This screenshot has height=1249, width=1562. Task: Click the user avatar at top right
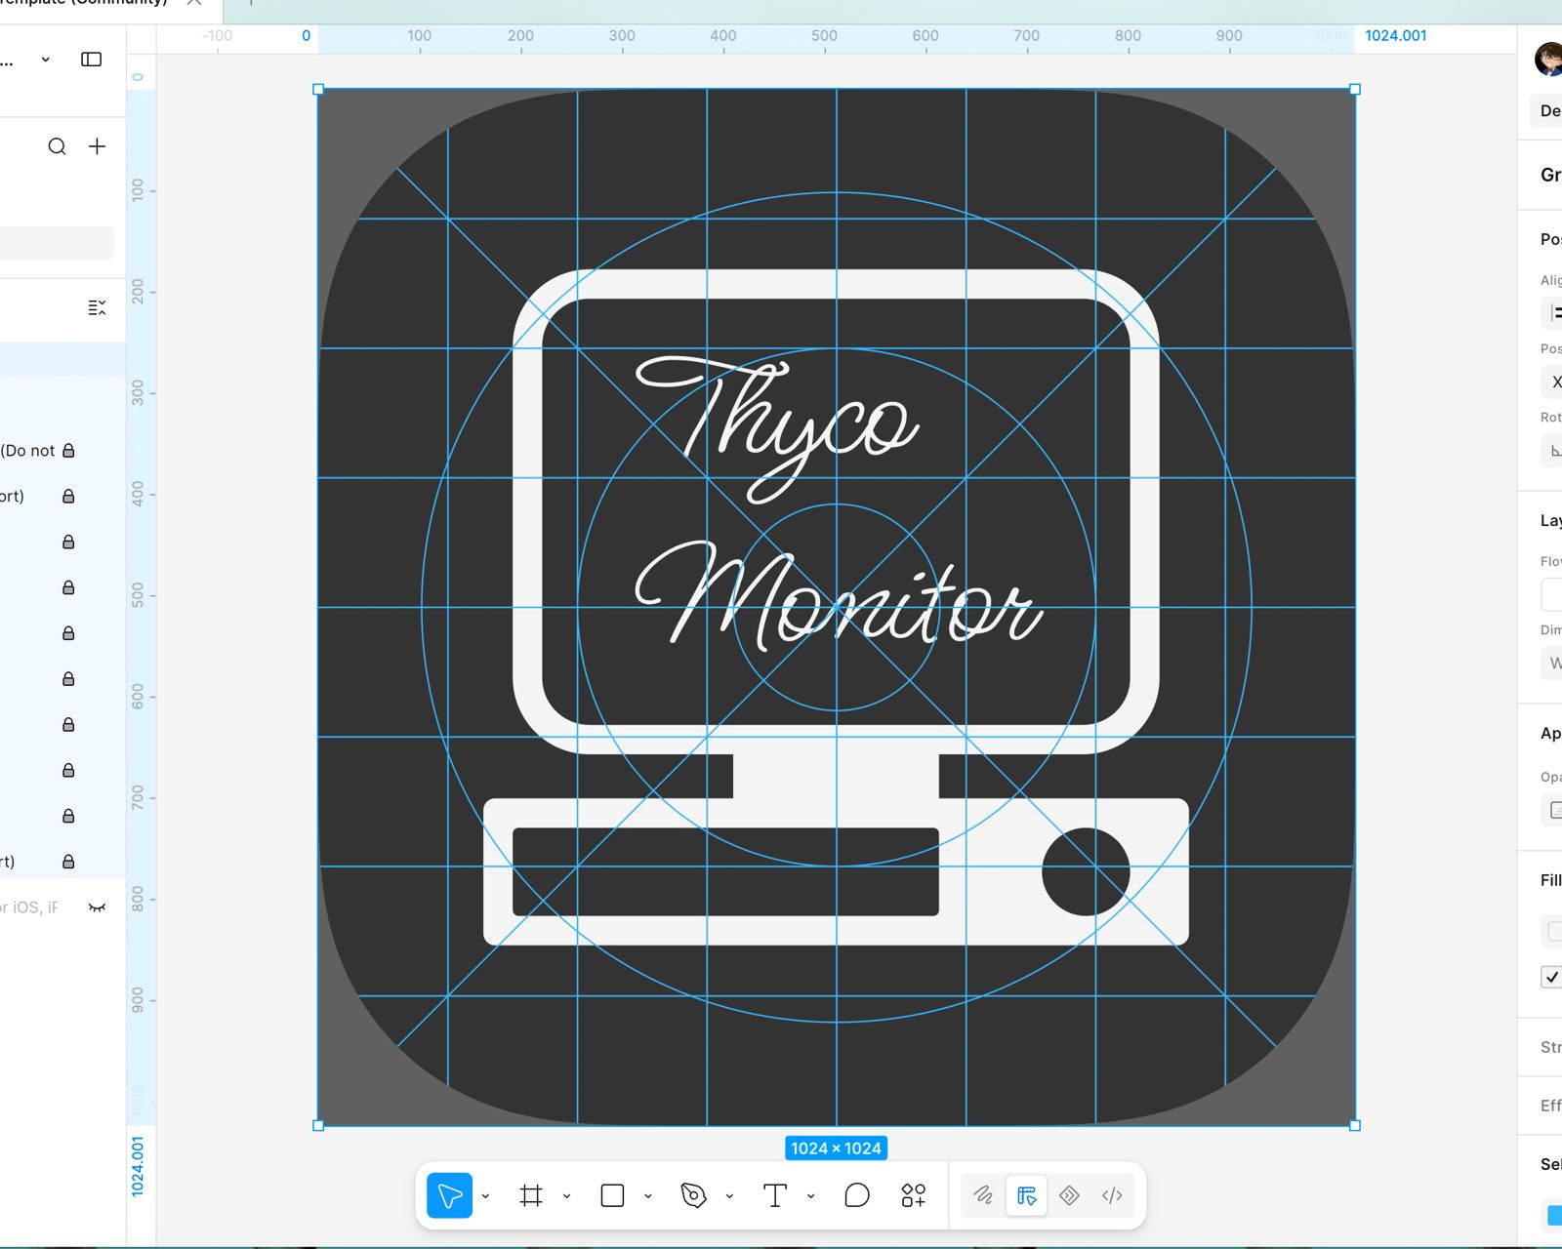(1548, 60)
